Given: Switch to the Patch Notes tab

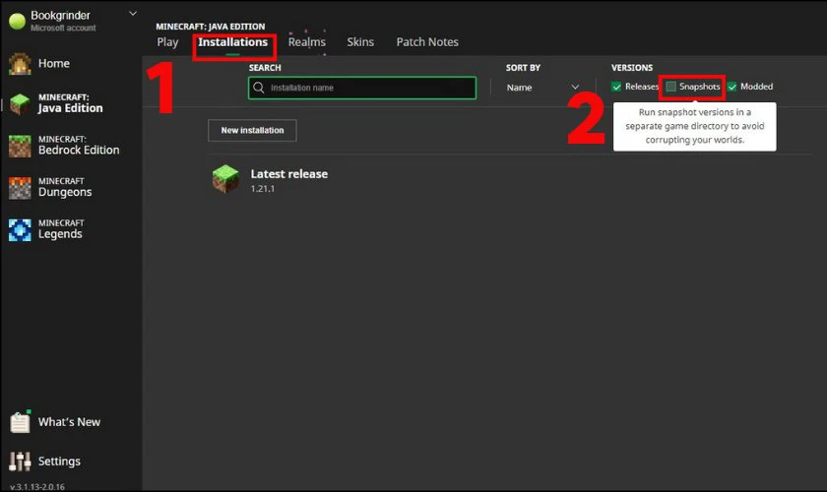Looking at the screenshot, I should click(x=427, y=42).
